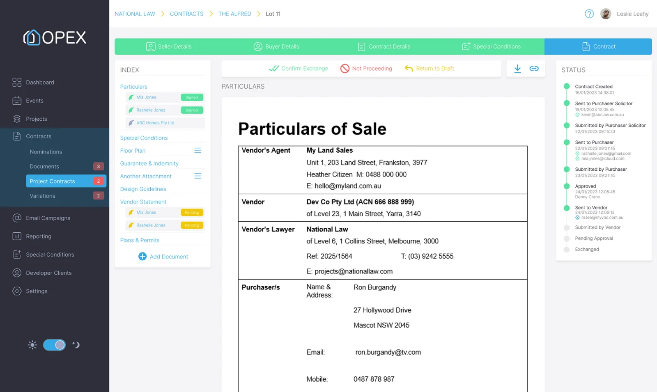The height and width of the screenshot is (392, 657).
Task: Click the Special Conditions sidebar icon
Action: click(x=17, y=254)
